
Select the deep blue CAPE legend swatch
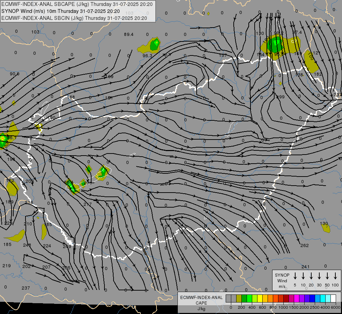312,299
